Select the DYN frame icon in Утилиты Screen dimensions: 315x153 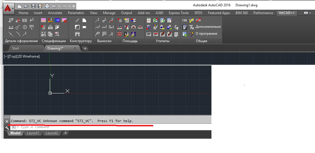click(x=156, y=34)
